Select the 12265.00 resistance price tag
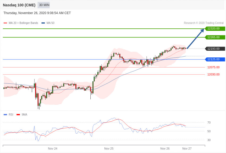 tap(215, 37)
